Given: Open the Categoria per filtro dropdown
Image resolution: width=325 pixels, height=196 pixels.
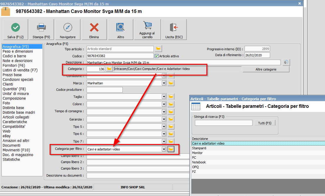Looking at the screenshot, I should click(164, 149).
